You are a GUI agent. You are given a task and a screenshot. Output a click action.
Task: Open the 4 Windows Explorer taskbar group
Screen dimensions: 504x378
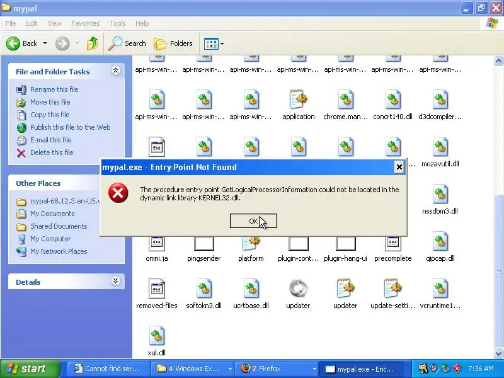tap(192, 369)
